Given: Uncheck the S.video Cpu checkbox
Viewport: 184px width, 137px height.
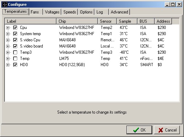Looking at the screenshot, I should [15, 40].
